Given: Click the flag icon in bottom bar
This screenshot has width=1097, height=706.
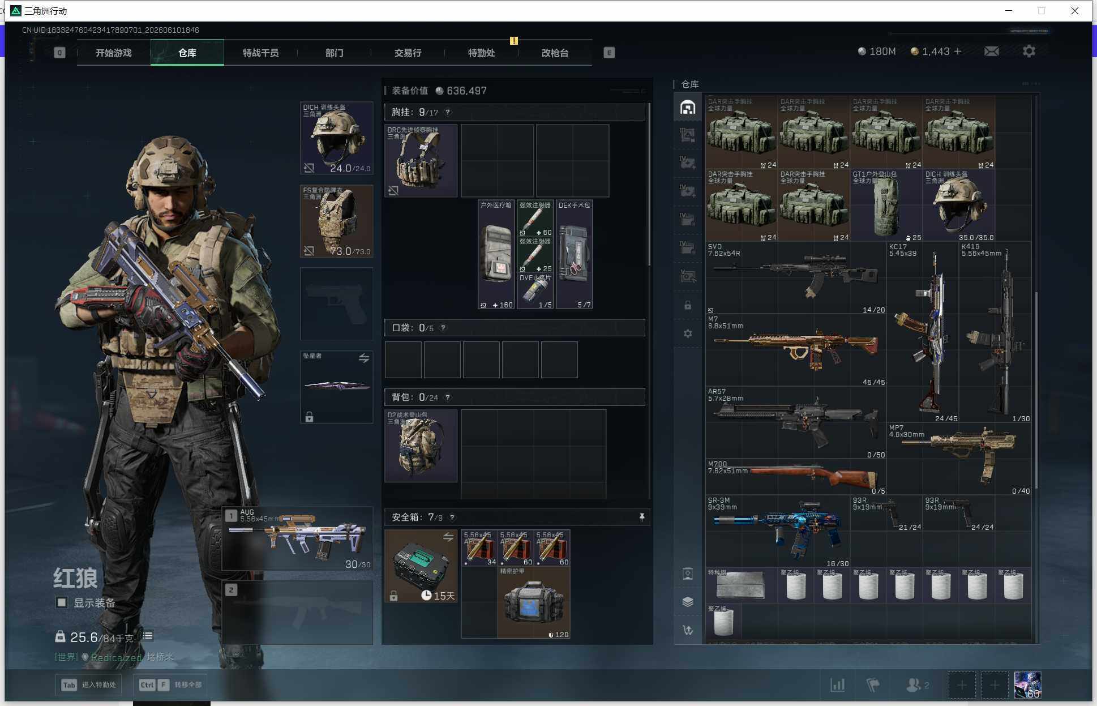Looking at the screenshot, I should (x=873, y=685).
